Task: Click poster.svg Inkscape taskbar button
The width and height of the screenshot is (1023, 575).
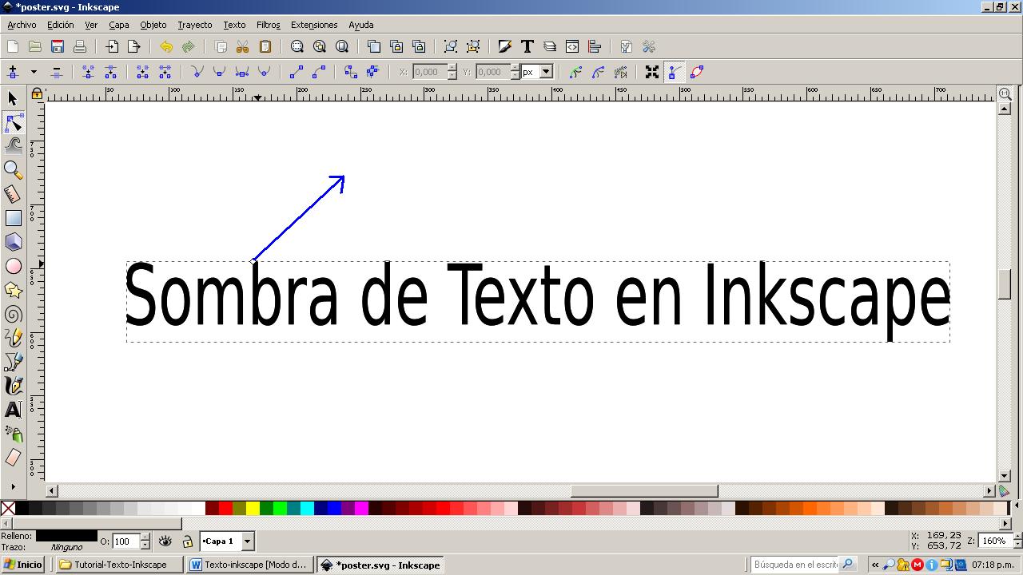Action: (381, 565)
